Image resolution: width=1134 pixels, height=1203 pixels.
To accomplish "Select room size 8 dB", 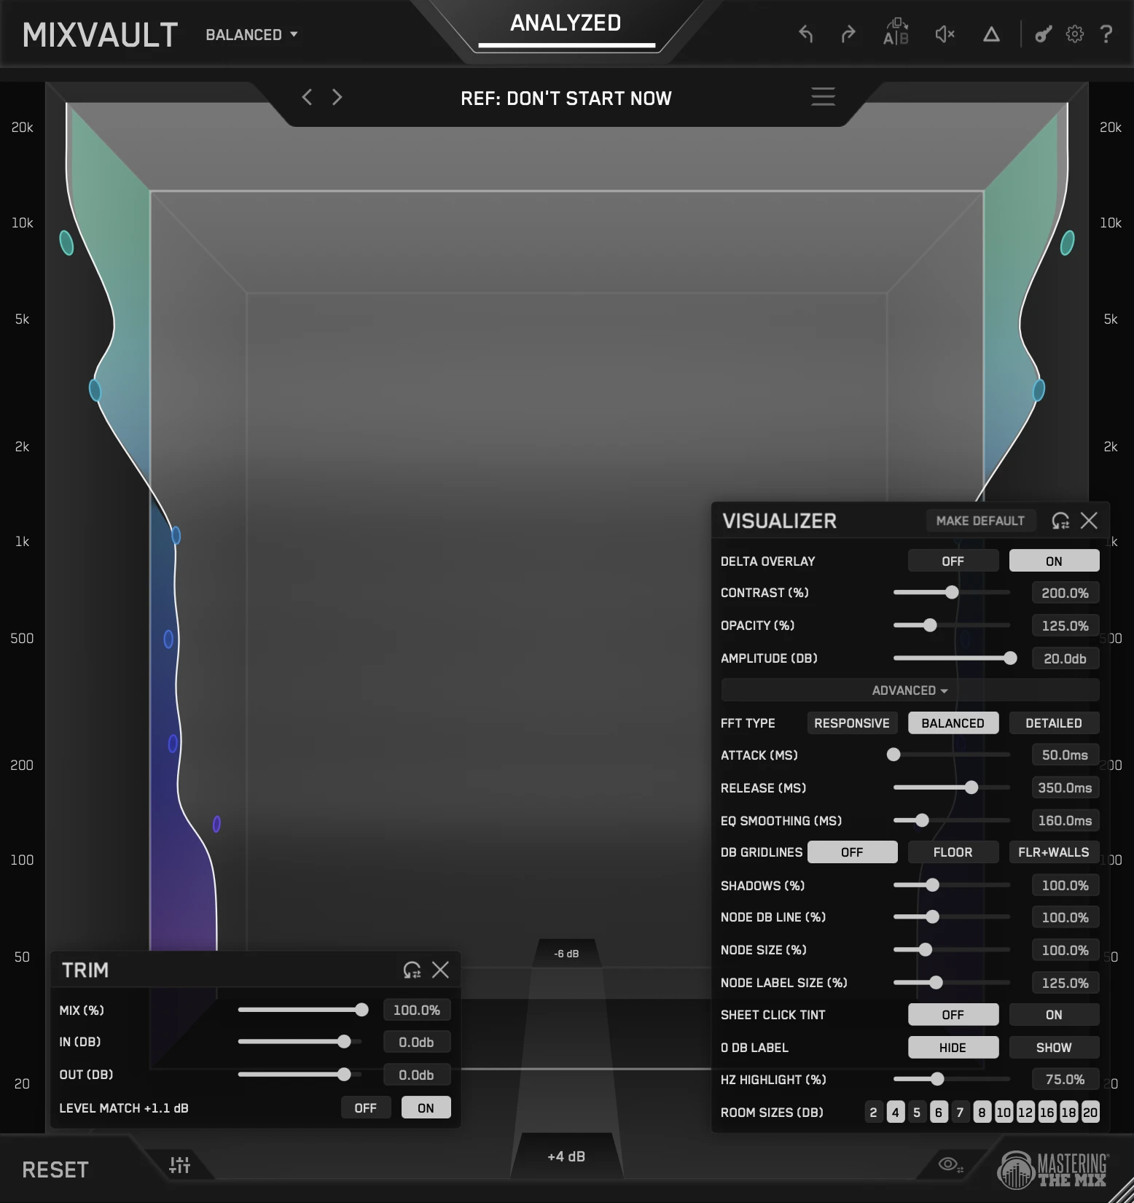I will [982, 1113].
